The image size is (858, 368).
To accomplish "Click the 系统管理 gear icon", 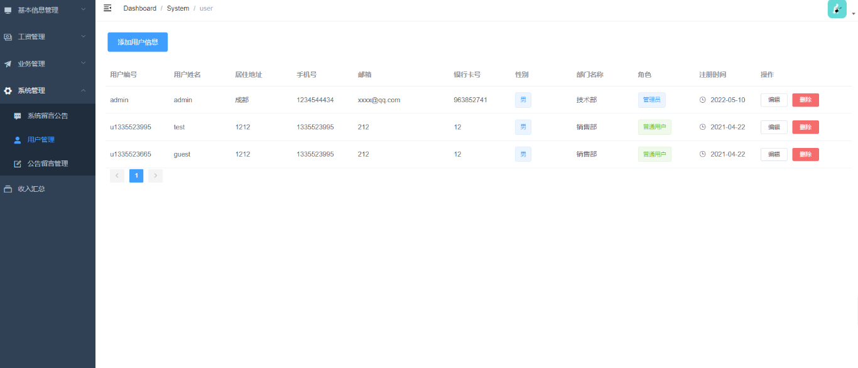I will (8, 91).
